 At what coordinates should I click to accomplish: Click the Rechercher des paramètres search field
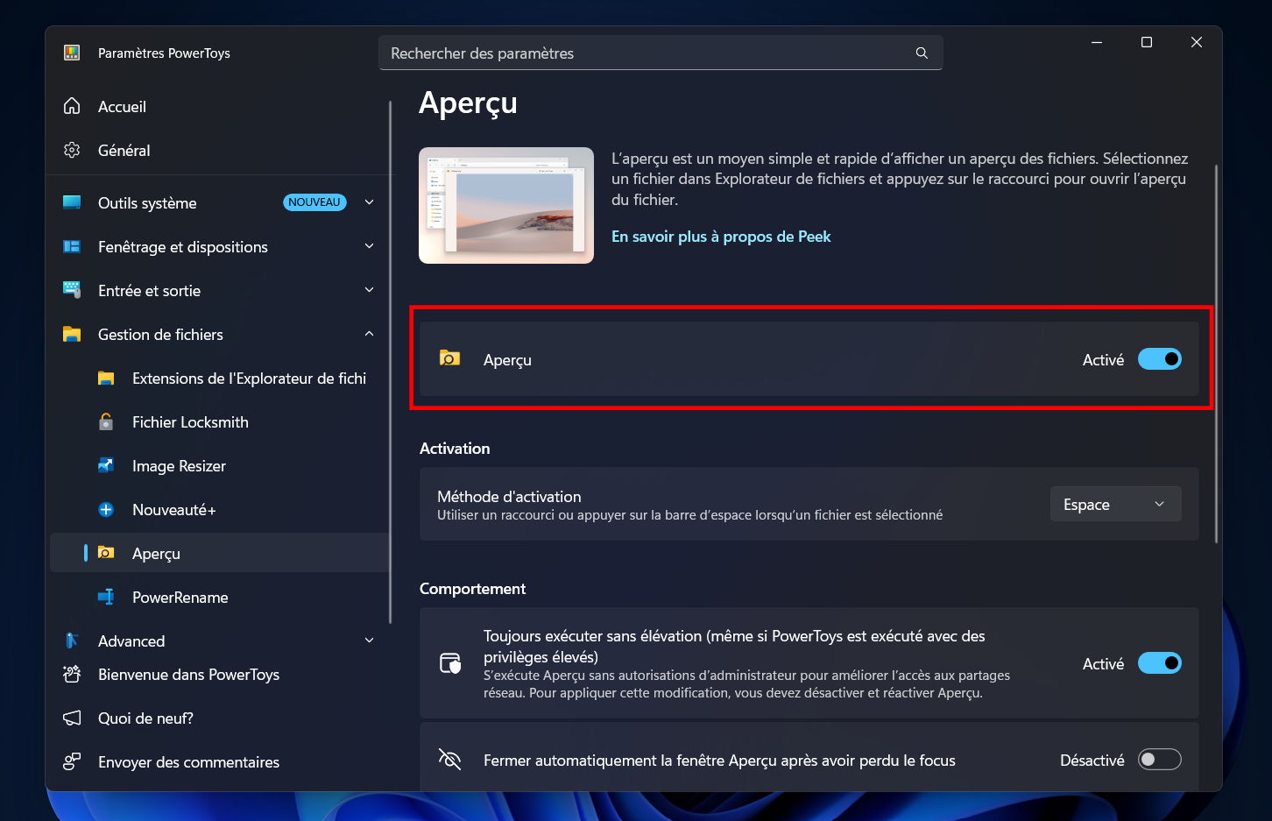click(x=661, y=53)
